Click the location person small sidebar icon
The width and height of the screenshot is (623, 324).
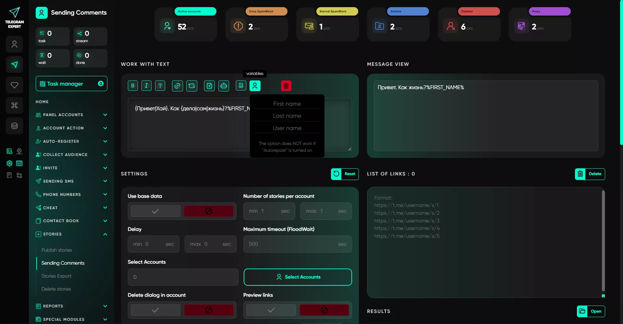click(19, 151)
